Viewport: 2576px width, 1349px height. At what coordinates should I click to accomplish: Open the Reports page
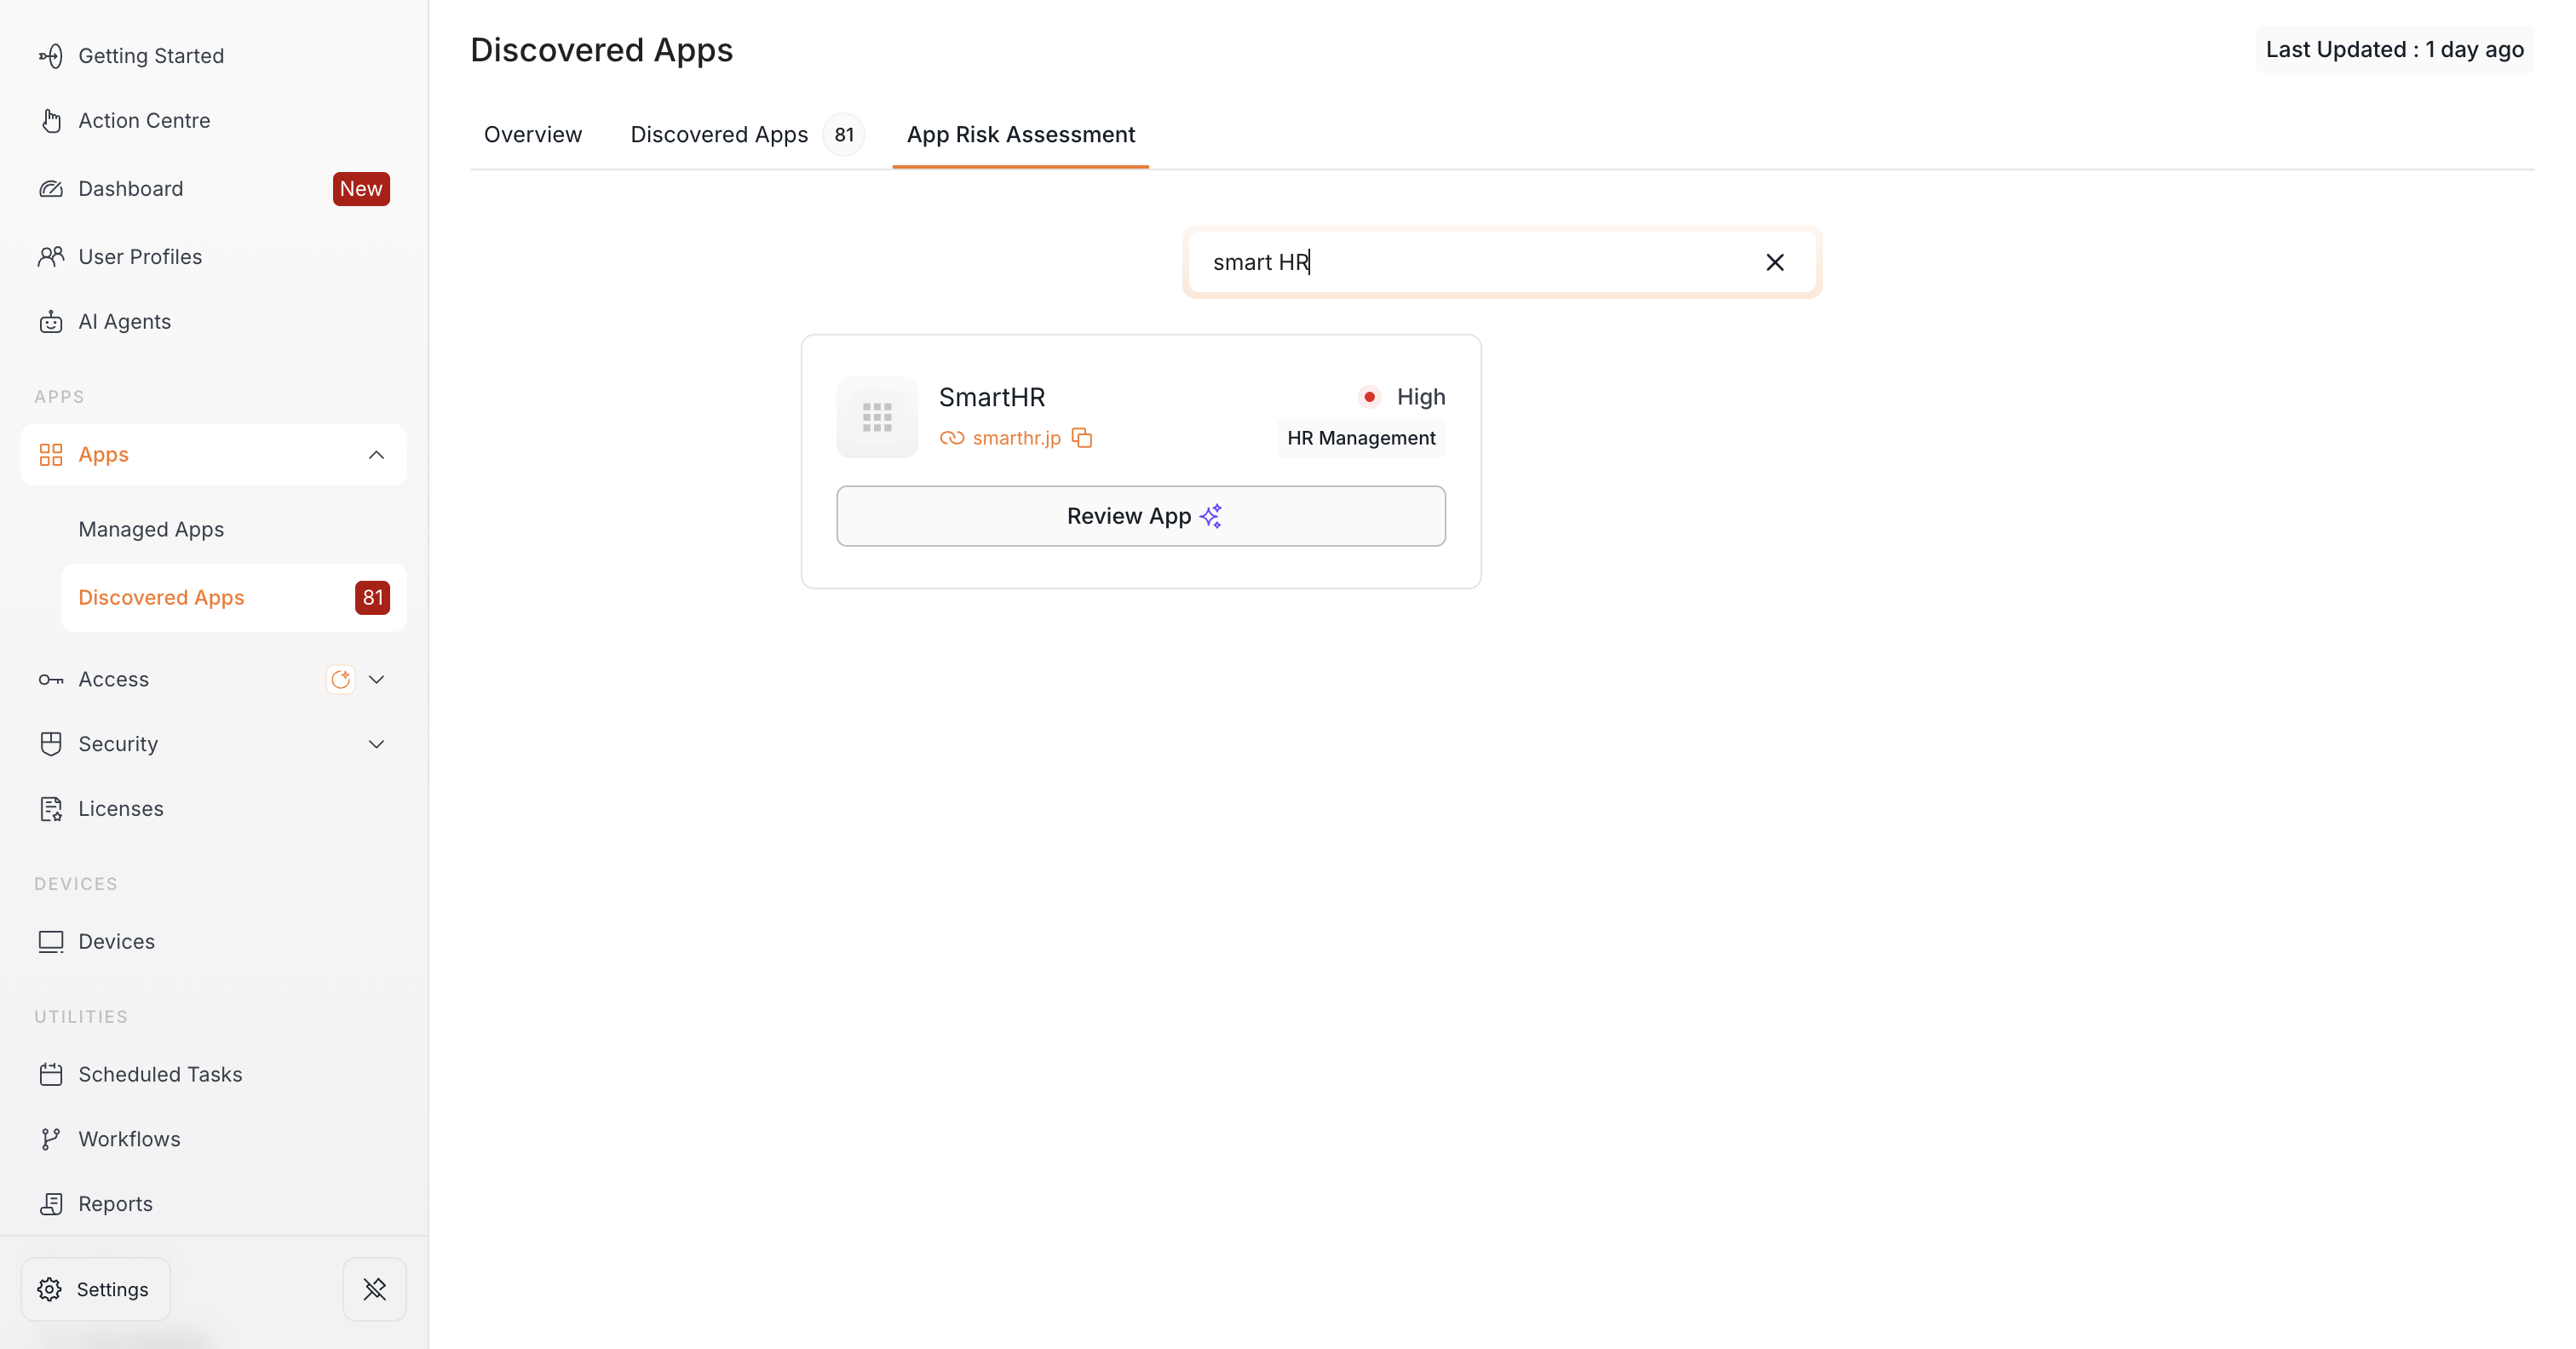[115, 1205]
